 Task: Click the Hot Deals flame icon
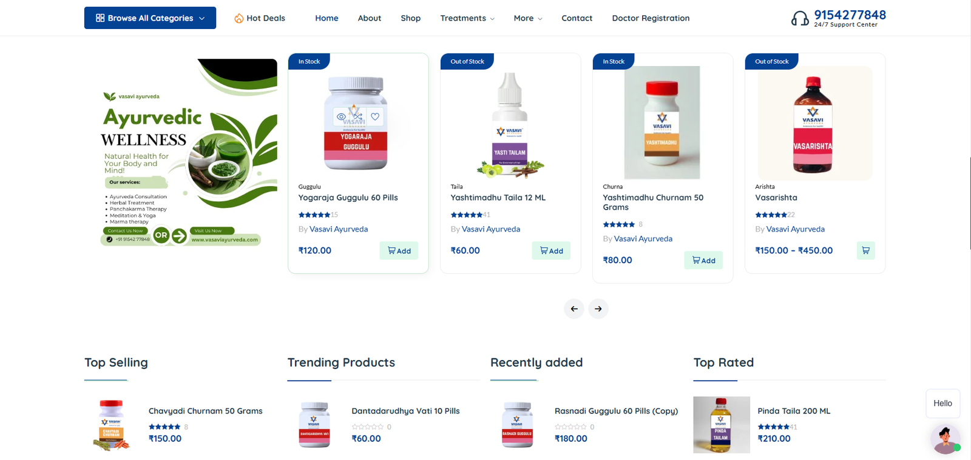pos(239,18)
